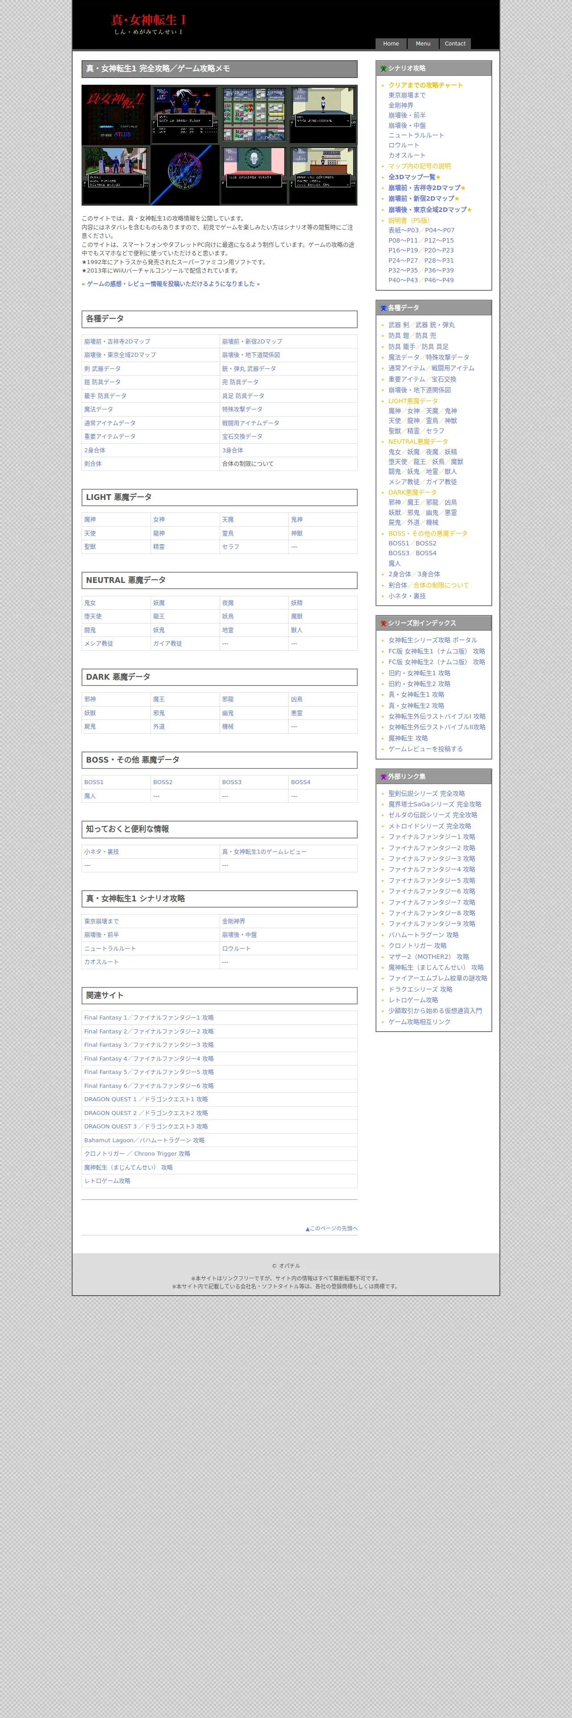Open ゼルダの伝説シリーズ 完全攻略 link
The width and height of the screenshot is (572, 1718).
[433, 816]
